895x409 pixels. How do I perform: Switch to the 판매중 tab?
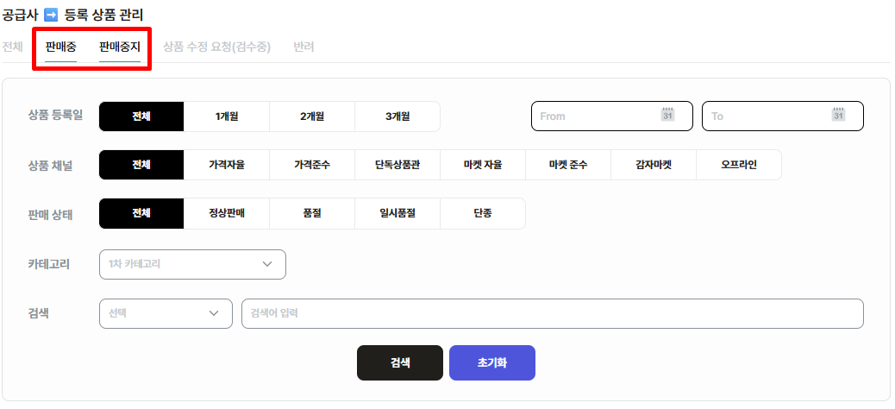60,47
